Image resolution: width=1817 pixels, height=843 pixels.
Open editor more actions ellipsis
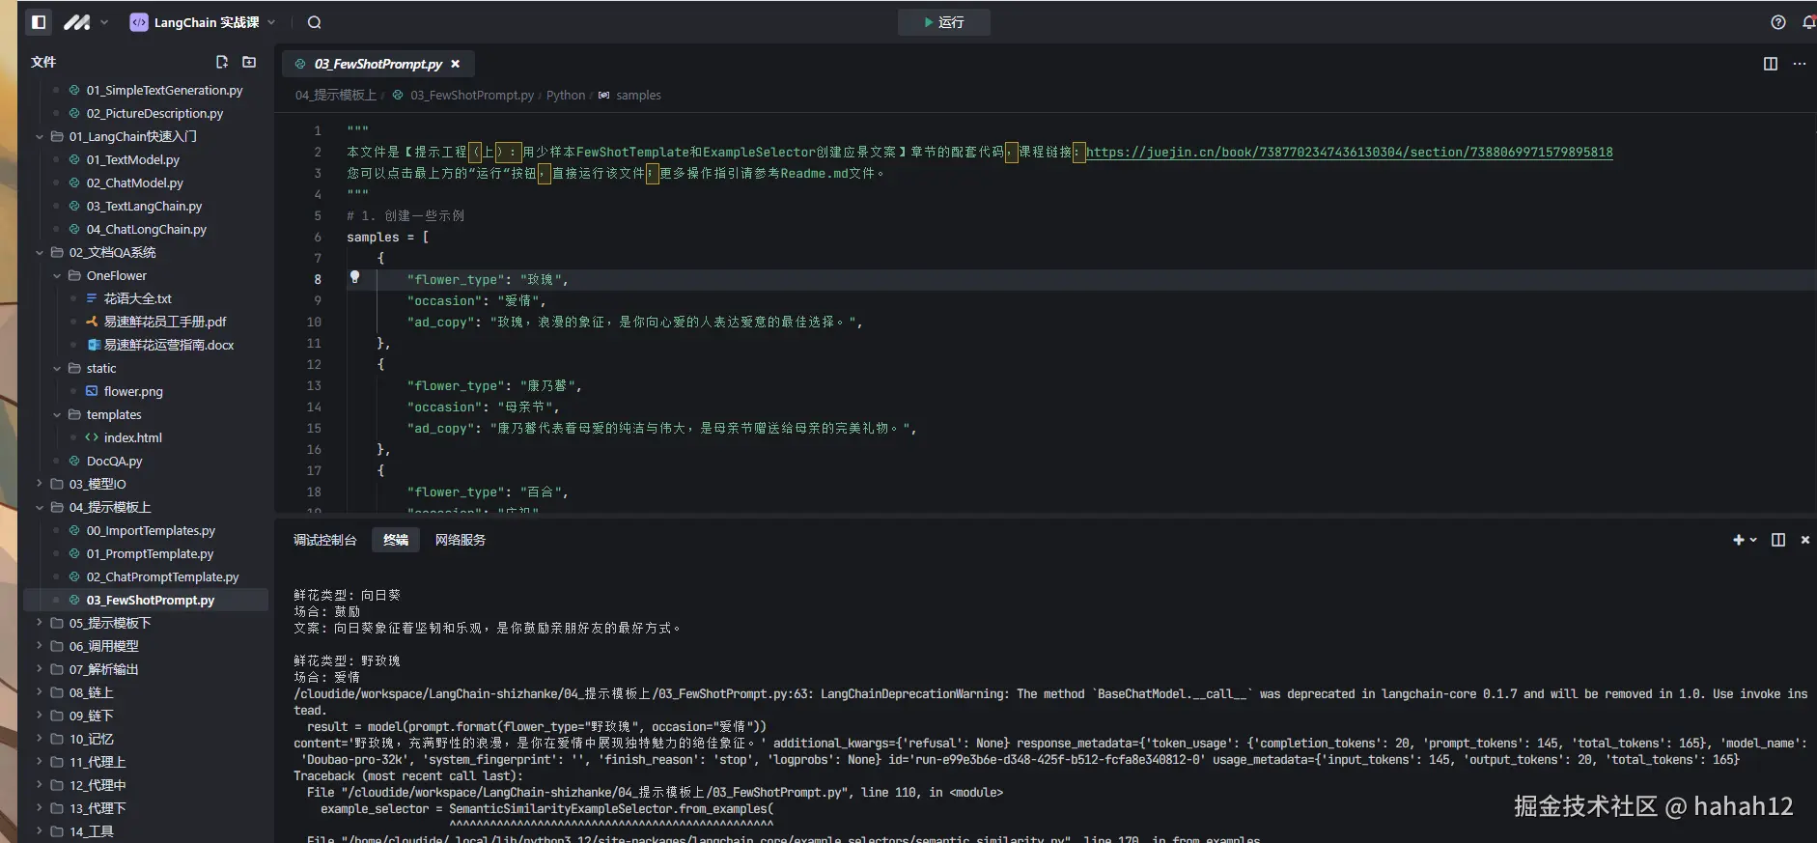1800,64
